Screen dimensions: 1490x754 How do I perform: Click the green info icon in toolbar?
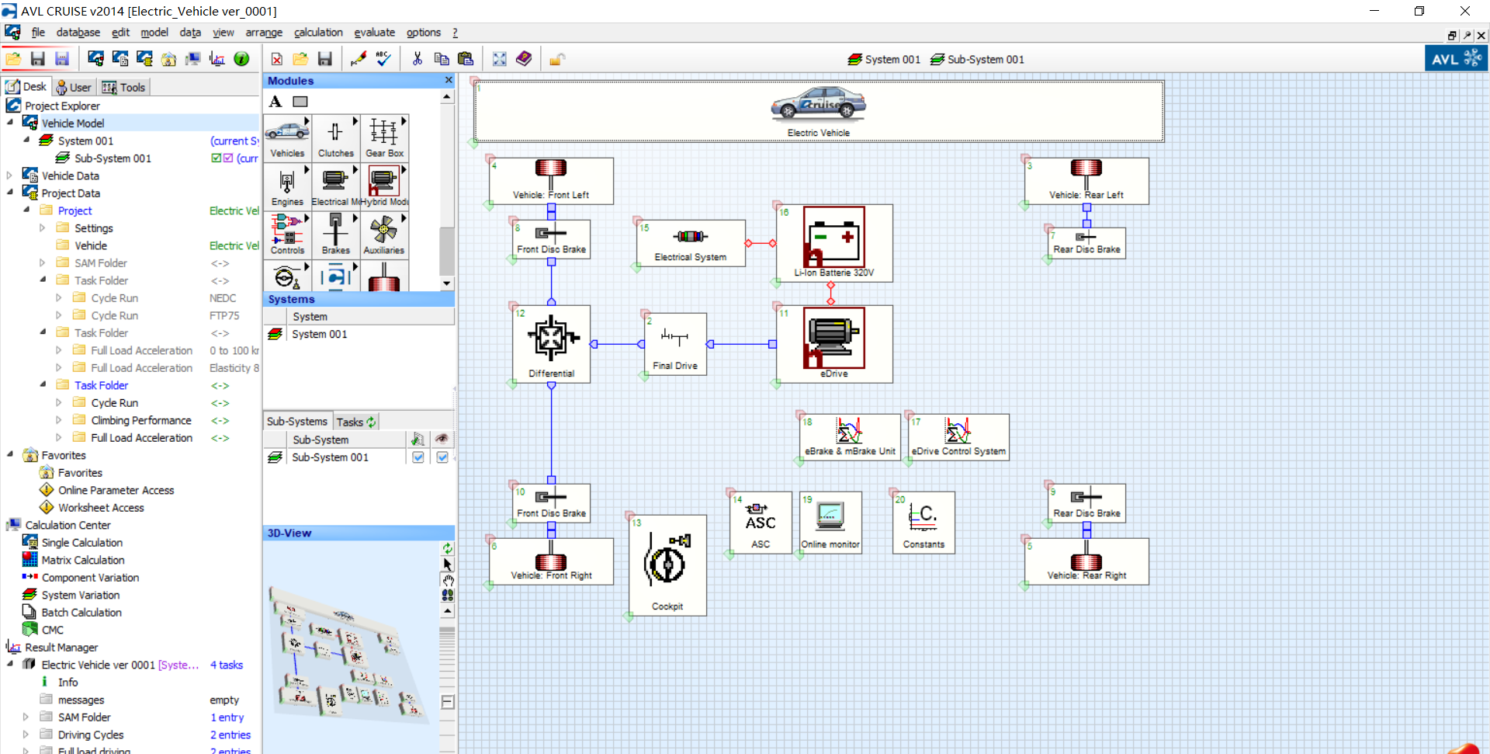241,59
